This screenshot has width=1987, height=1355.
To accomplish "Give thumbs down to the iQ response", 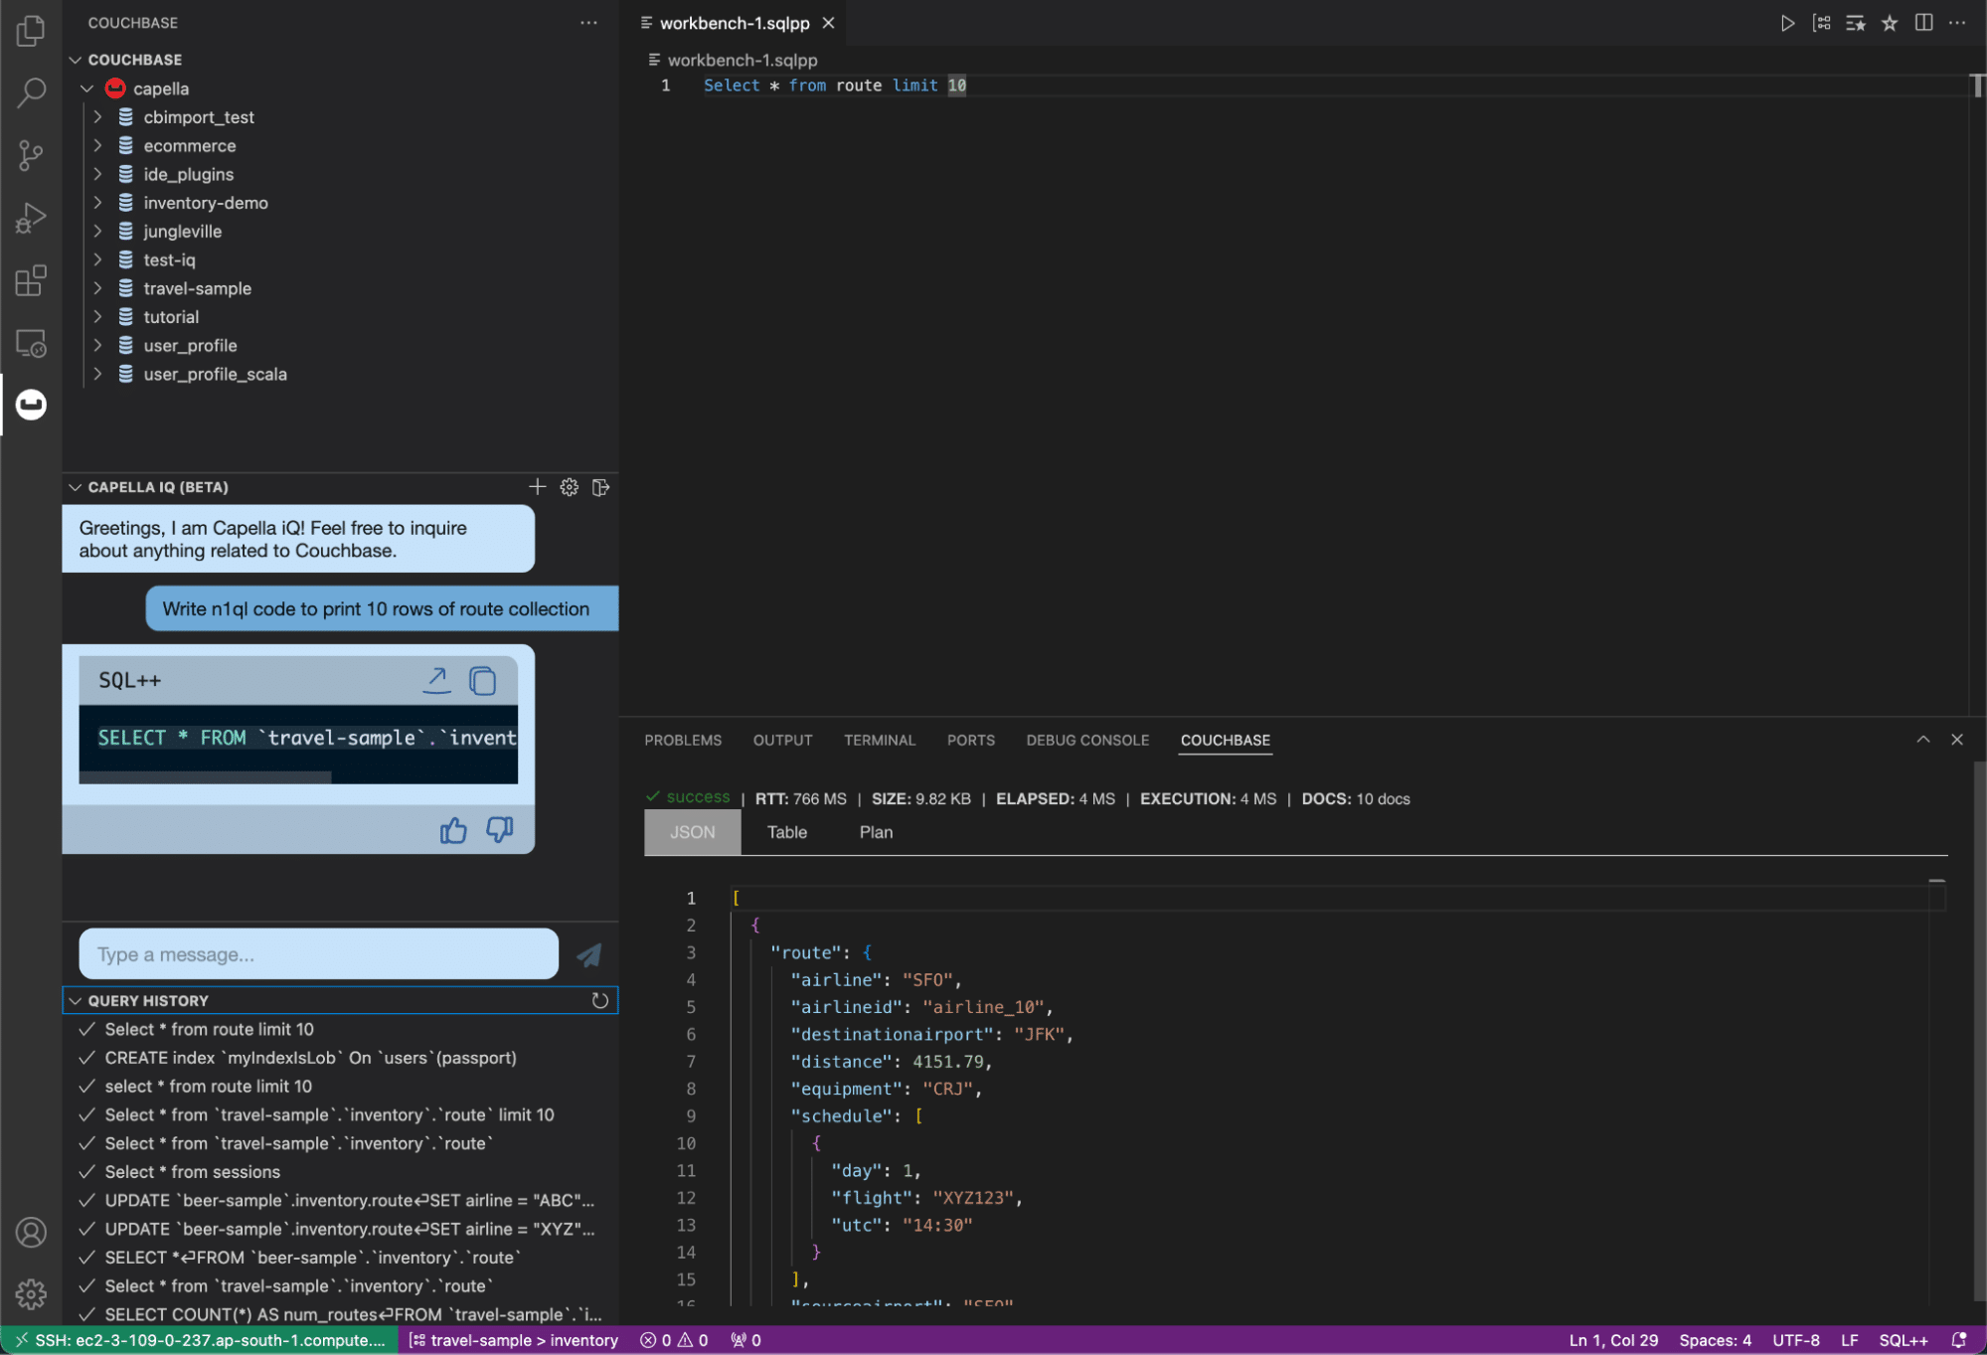I will [x=499, y=831].
